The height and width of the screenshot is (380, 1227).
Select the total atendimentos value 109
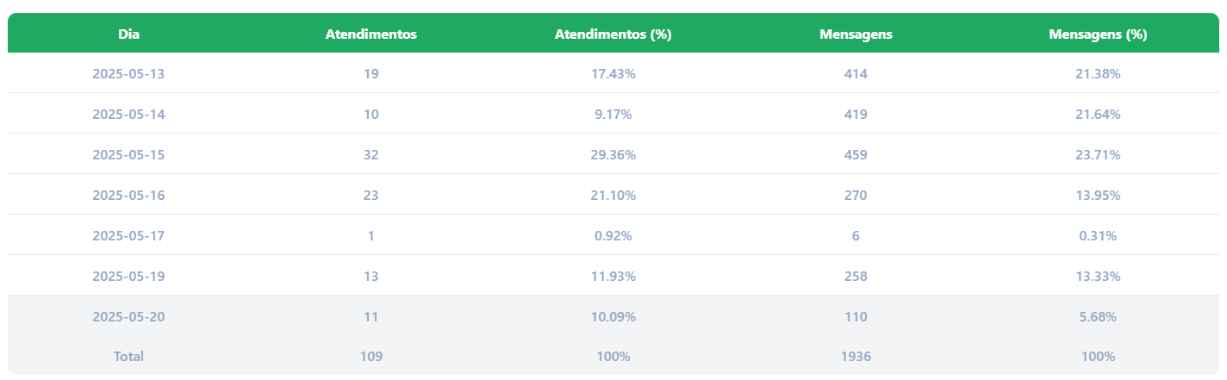click(371, 356)
